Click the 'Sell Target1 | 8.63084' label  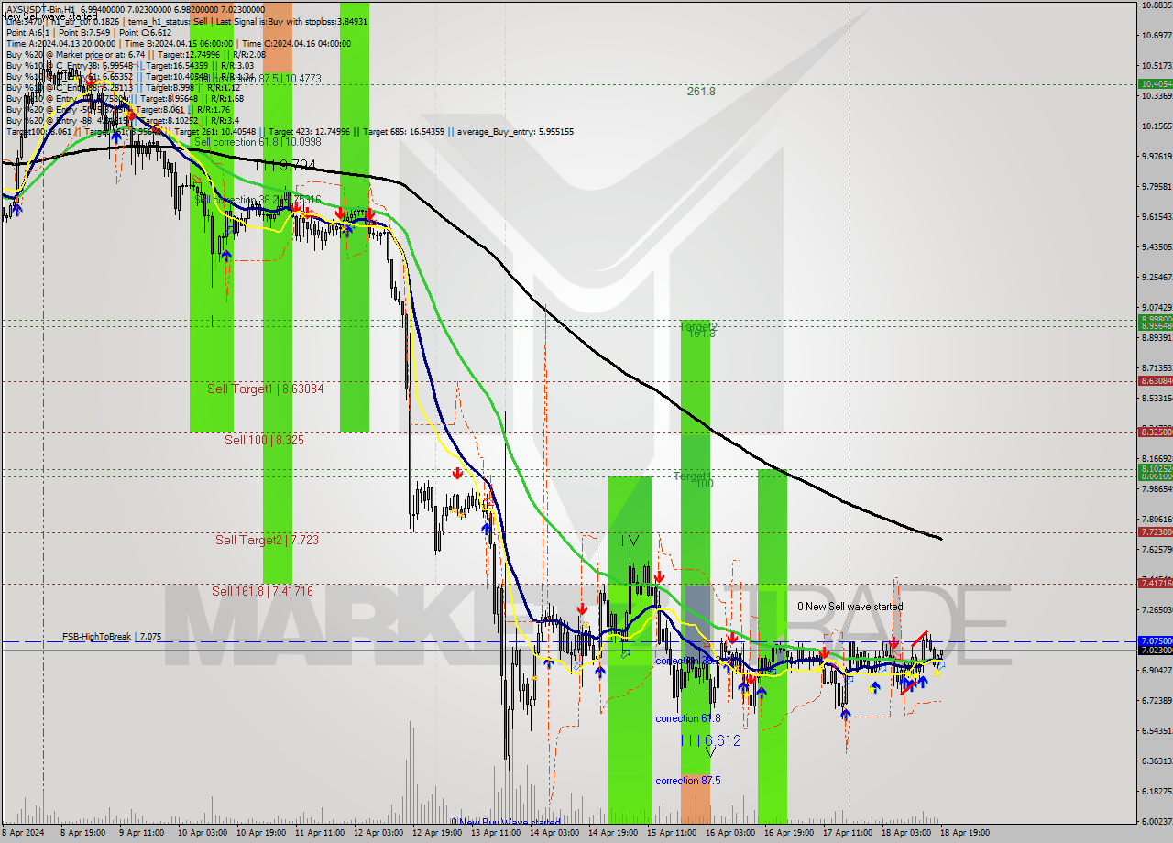tap(265, 389)
